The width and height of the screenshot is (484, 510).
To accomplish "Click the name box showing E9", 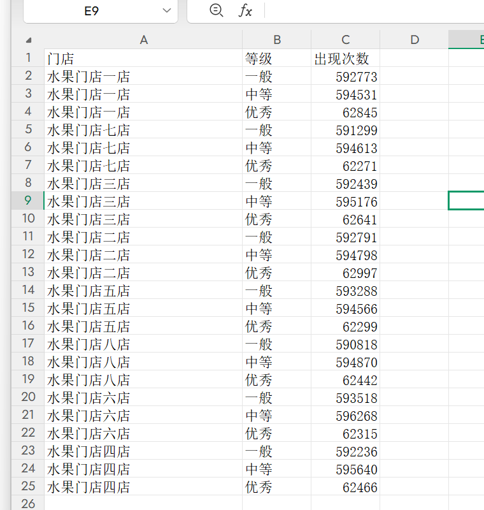I will point(91,11).
